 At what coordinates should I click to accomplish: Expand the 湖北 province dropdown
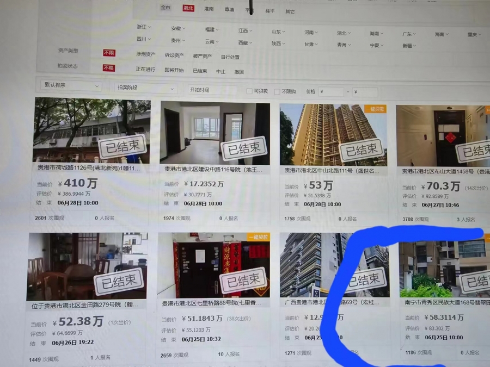344,33
